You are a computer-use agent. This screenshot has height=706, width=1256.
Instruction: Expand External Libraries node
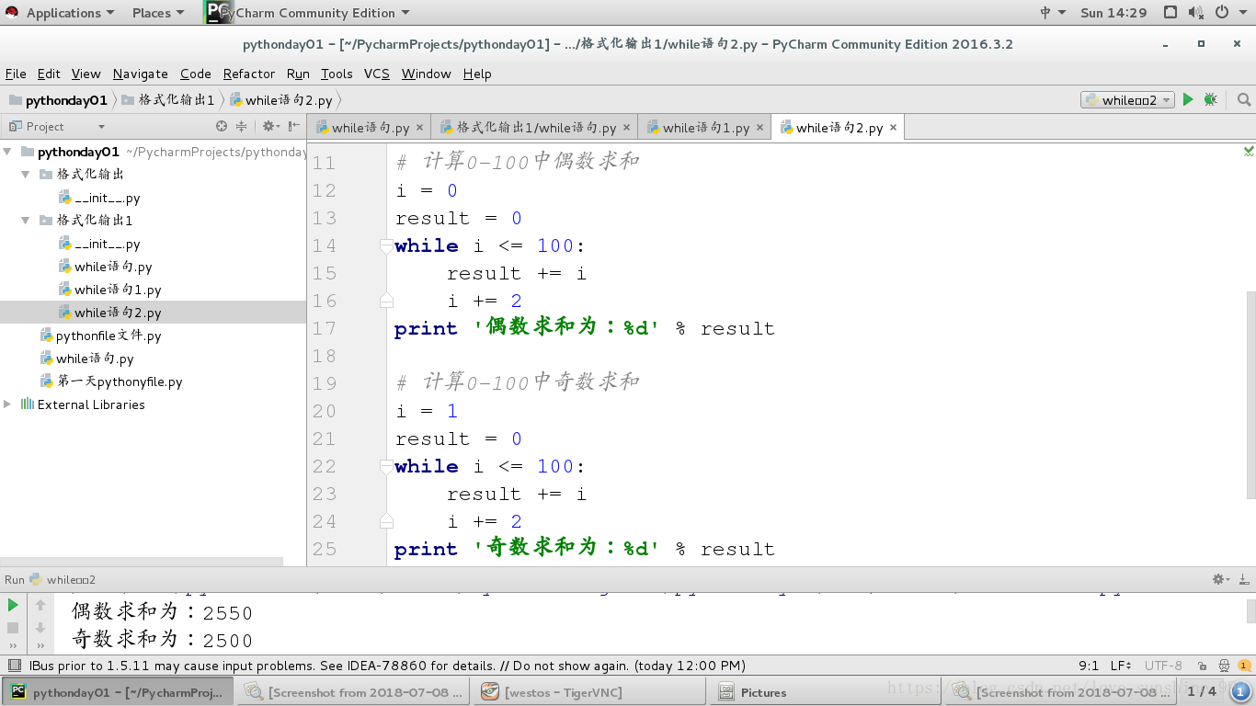8,404
